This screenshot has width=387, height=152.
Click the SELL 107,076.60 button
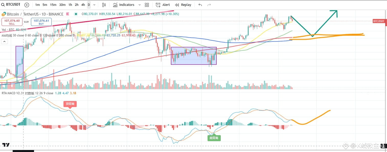[12, 22]
